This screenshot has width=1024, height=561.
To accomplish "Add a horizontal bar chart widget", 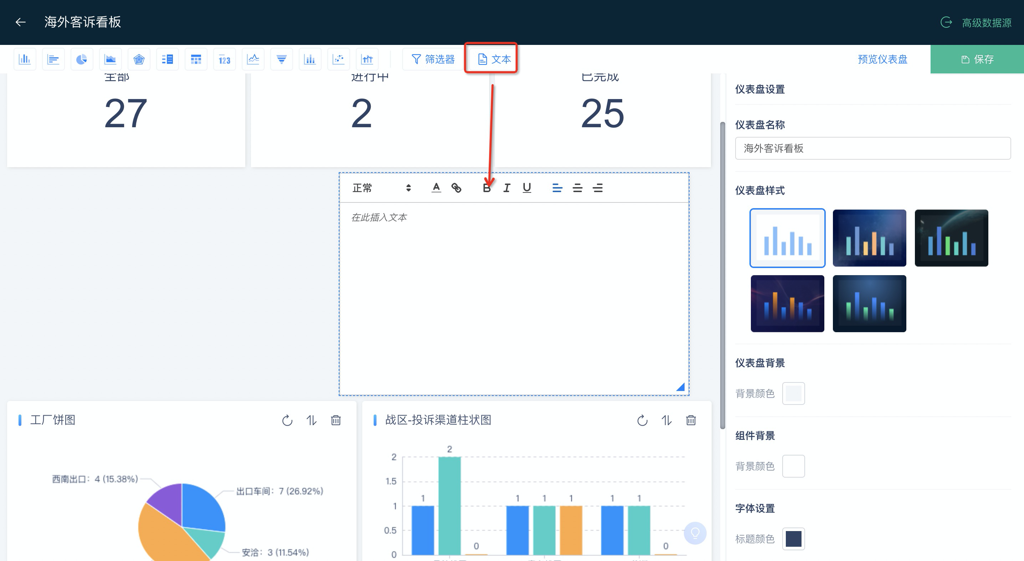I will 53,59.
